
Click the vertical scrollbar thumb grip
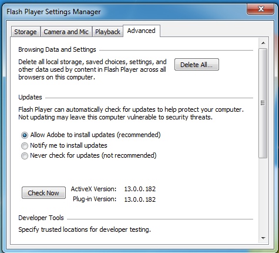click(x=263, y=103)
